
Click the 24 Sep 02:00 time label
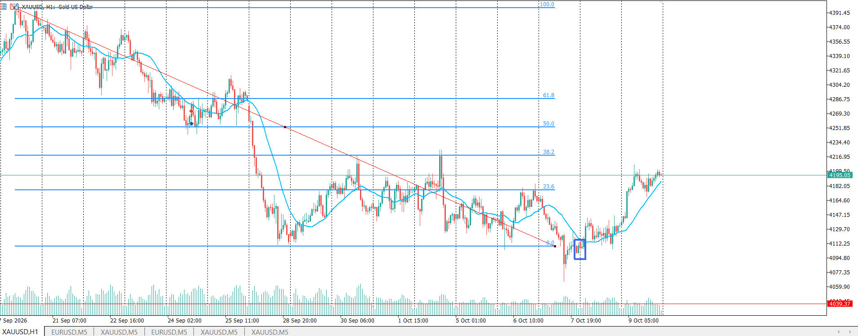184,321
